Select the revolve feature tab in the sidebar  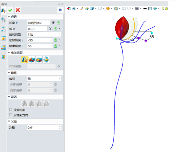[3, 11]
